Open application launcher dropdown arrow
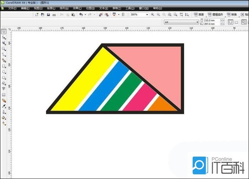 point(119,15)
